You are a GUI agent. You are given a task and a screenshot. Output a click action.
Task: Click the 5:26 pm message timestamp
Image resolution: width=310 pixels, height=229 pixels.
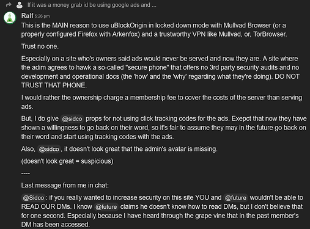coord(42,16)
